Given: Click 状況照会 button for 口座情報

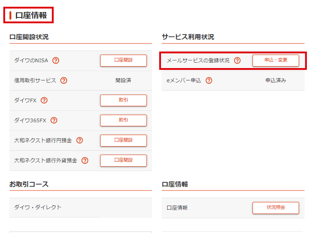Looking at the screenshot, I should [x=276, y=207].
